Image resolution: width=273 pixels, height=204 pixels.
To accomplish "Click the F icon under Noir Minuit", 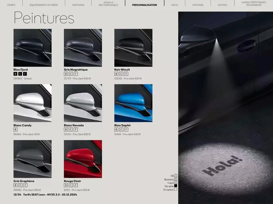I will point(126,74).
